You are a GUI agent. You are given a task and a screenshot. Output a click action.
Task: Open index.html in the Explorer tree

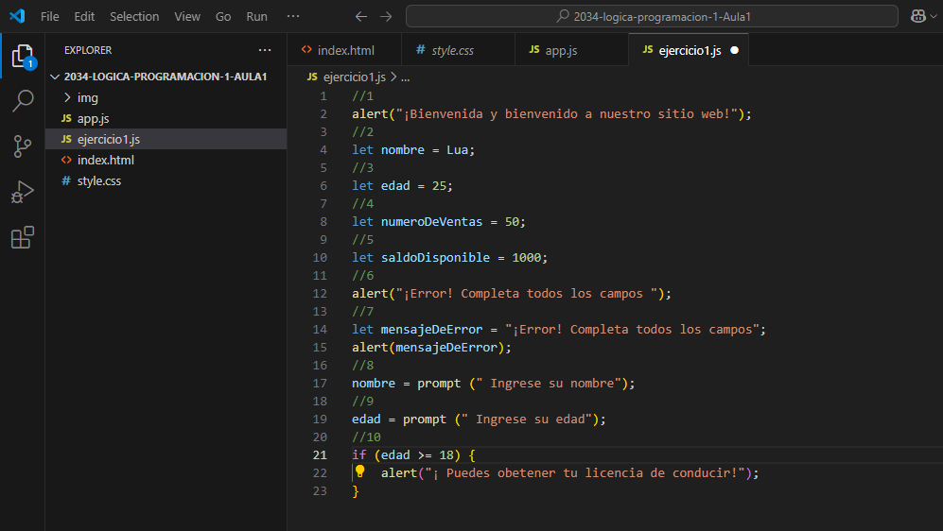tap(166, 160)
